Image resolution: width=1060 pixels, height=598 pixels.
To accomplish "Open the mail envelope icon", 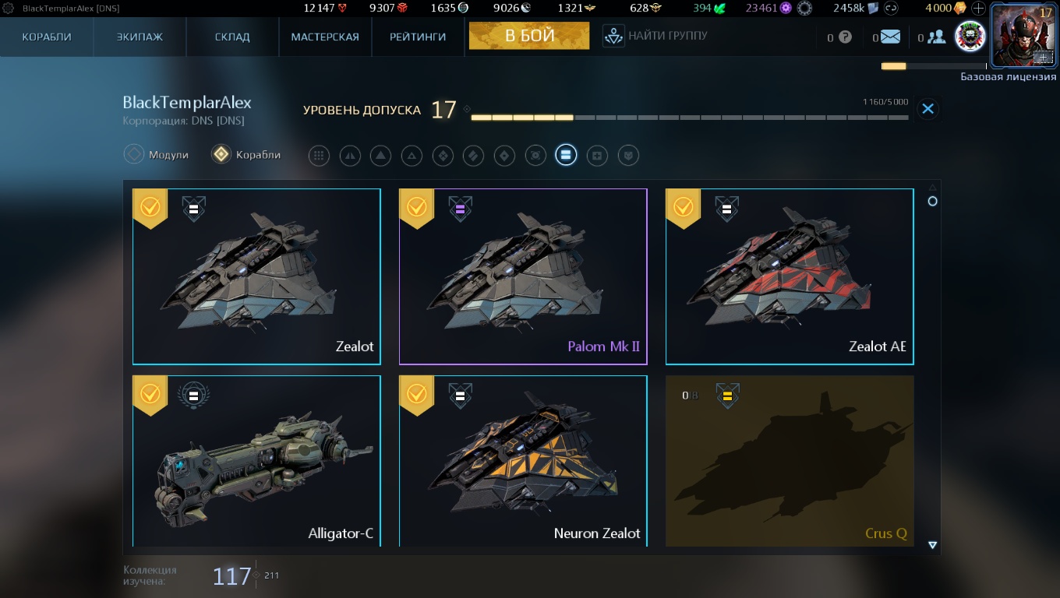I will 890,37.
